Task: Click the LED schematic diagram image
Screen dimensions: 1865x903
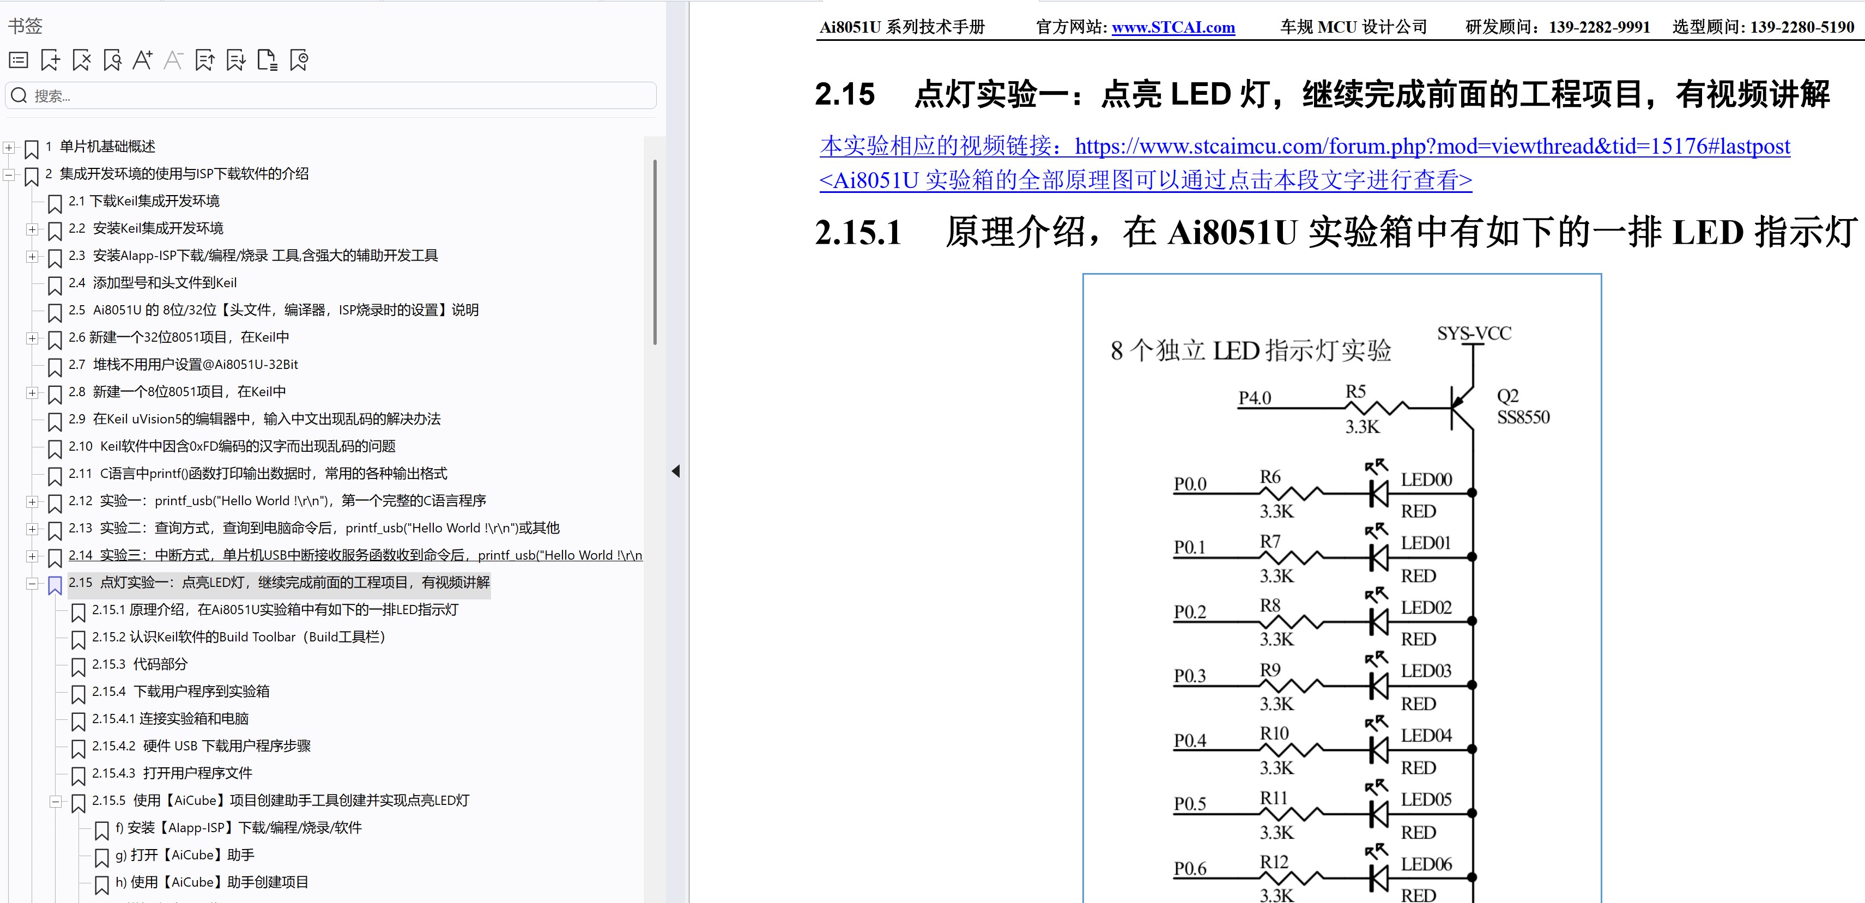Action: tap(1342, 588)
